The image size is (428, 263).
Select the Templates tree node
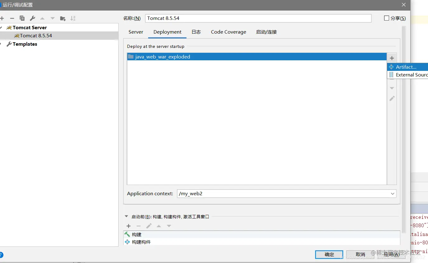pyautogui.click(x=25, y=44)
